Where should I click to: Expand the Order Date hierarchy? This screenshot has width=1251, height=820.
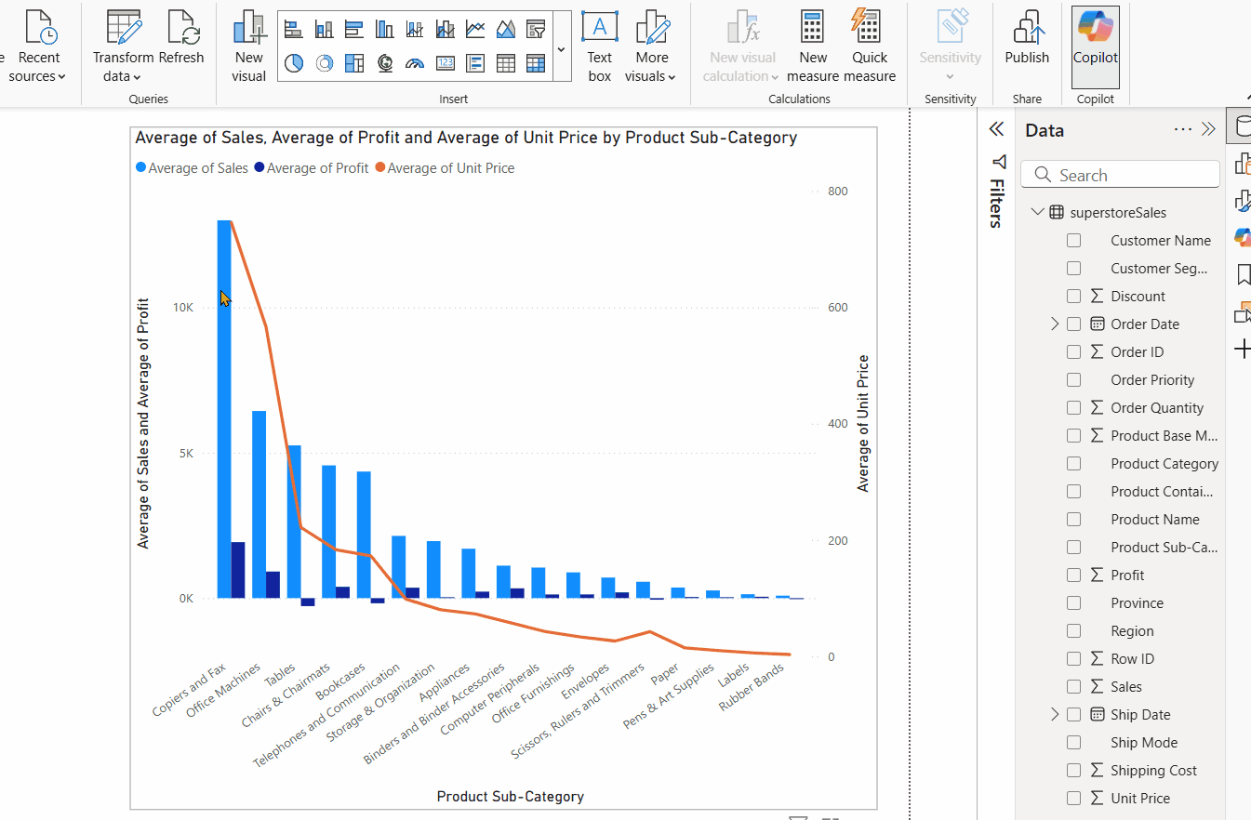point(1054,324)
